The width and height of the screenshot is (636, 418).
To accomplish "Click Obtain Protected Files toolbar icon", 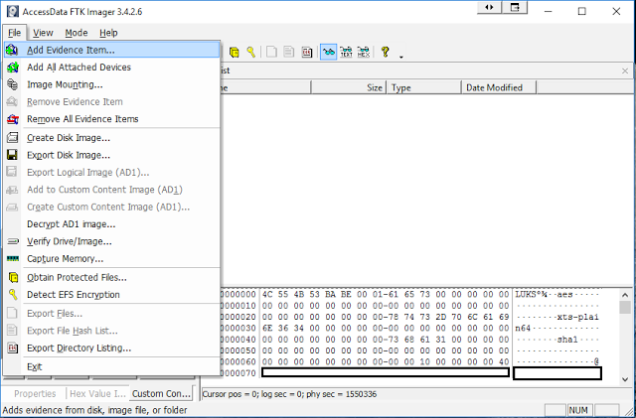I will (235, 52).
